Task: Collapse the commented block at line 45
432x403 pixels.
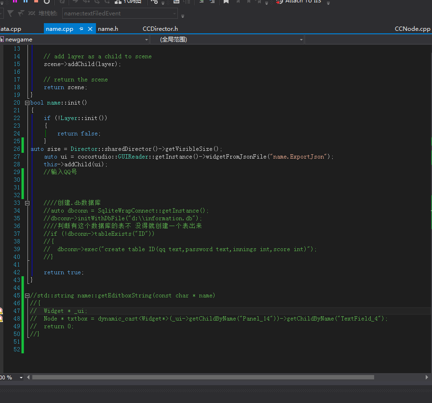Action: coord(27,296)
